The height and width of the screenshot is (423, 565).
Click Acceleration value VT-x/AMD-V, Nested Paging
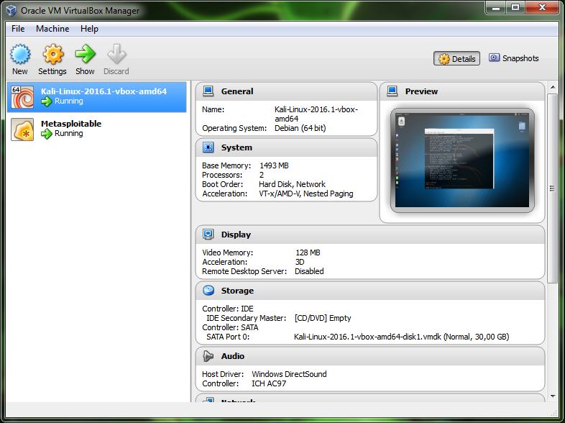point(306,194)
